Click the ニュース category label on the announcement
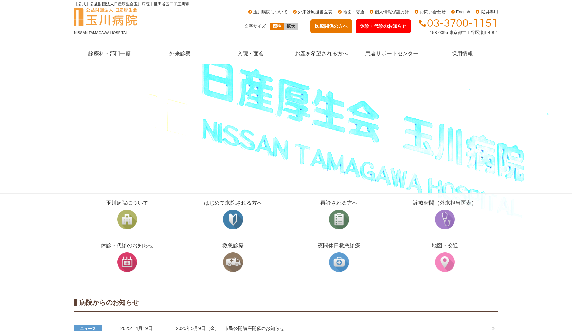The width and height of the screenshot is (572, 331). tap(88, 328)
